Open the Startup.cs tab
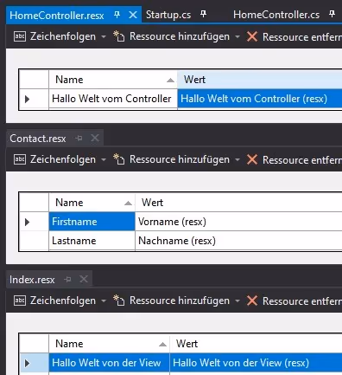The width and height of the screenshot is (342, 375). click(168, 15)
